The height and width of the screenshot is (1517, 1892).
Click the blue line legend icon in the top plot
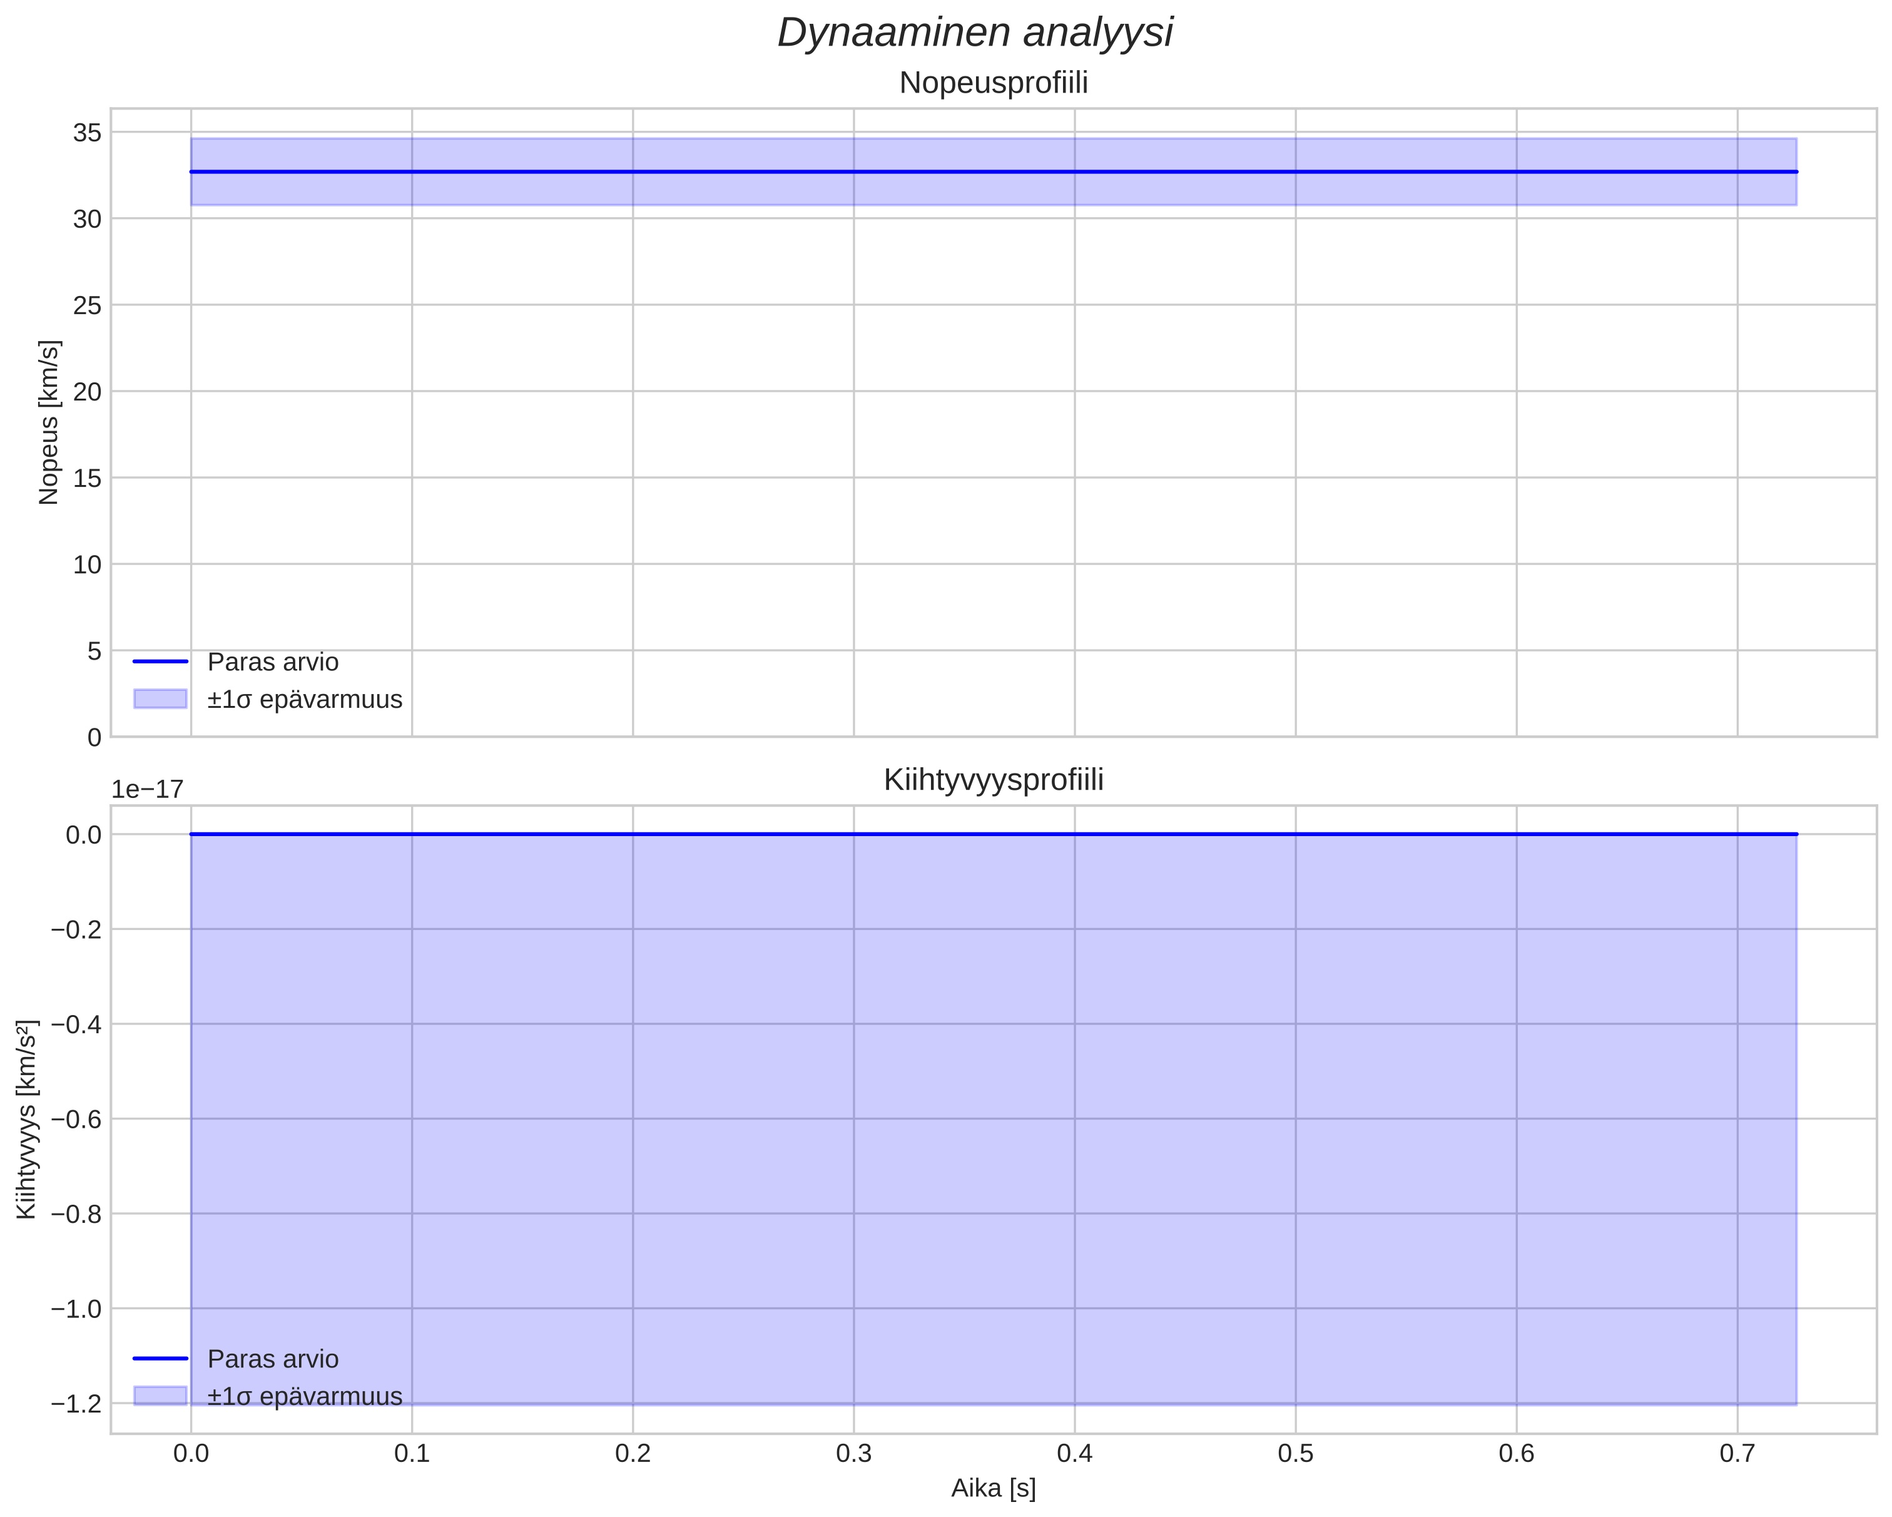(161, 662)
